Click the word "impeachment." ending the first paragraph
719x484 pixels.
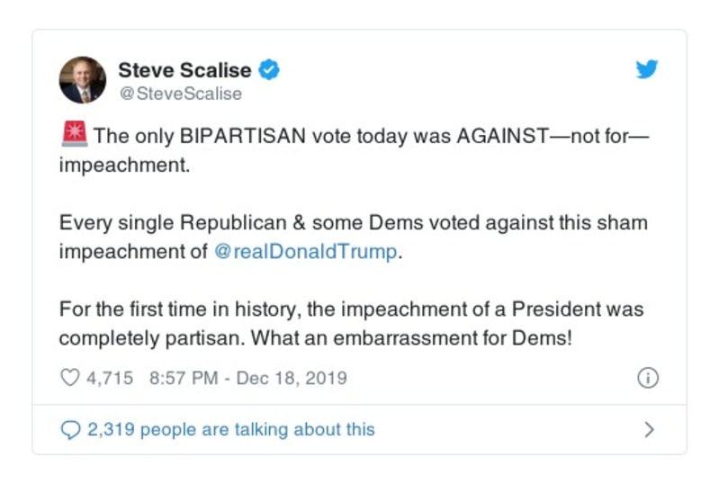click(x=112, y=166)
